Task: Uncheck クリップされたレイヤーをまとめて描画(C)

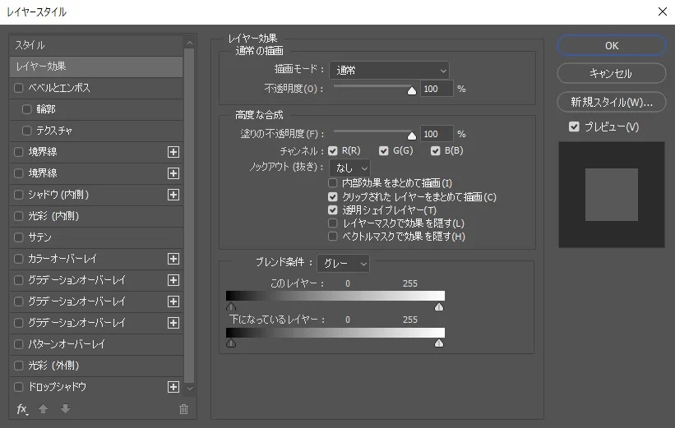Action: point(333,196)
